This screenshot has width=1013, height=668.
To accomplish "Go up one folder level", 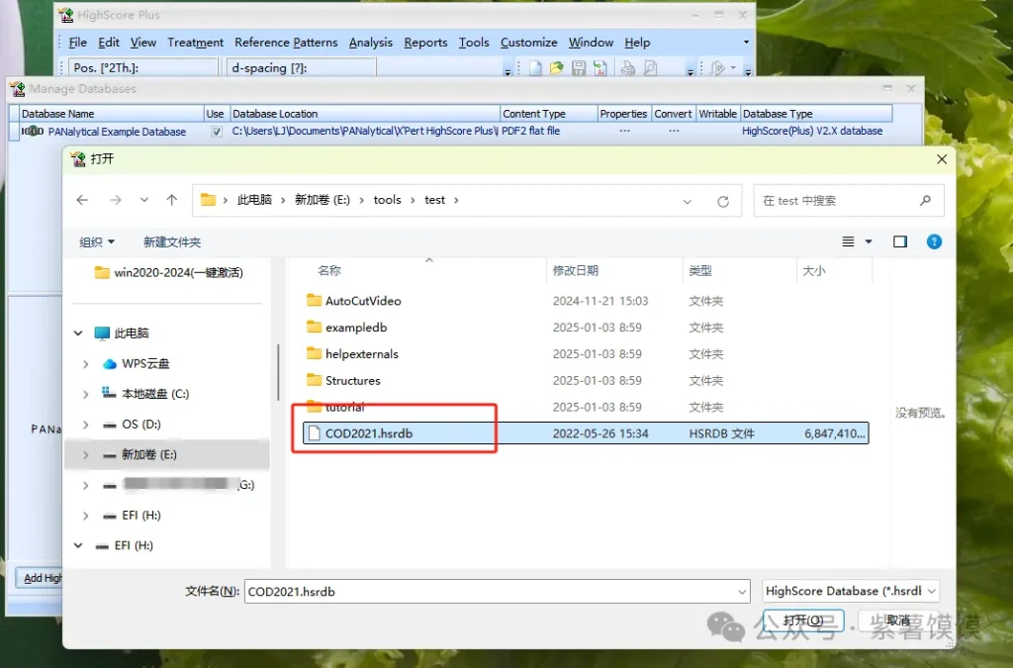I will (171, 200).
